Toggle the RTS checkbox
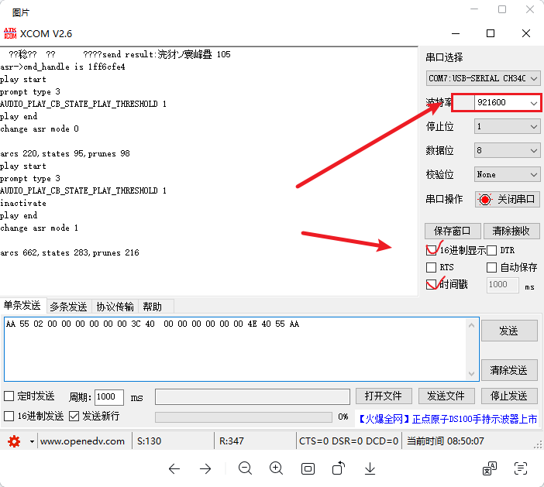This screenshot has height=487, width=544. click(431, 267)
